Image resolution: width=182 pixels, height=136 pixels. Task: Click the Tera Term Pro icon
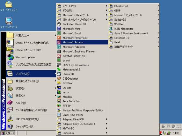tap(59, 101)
